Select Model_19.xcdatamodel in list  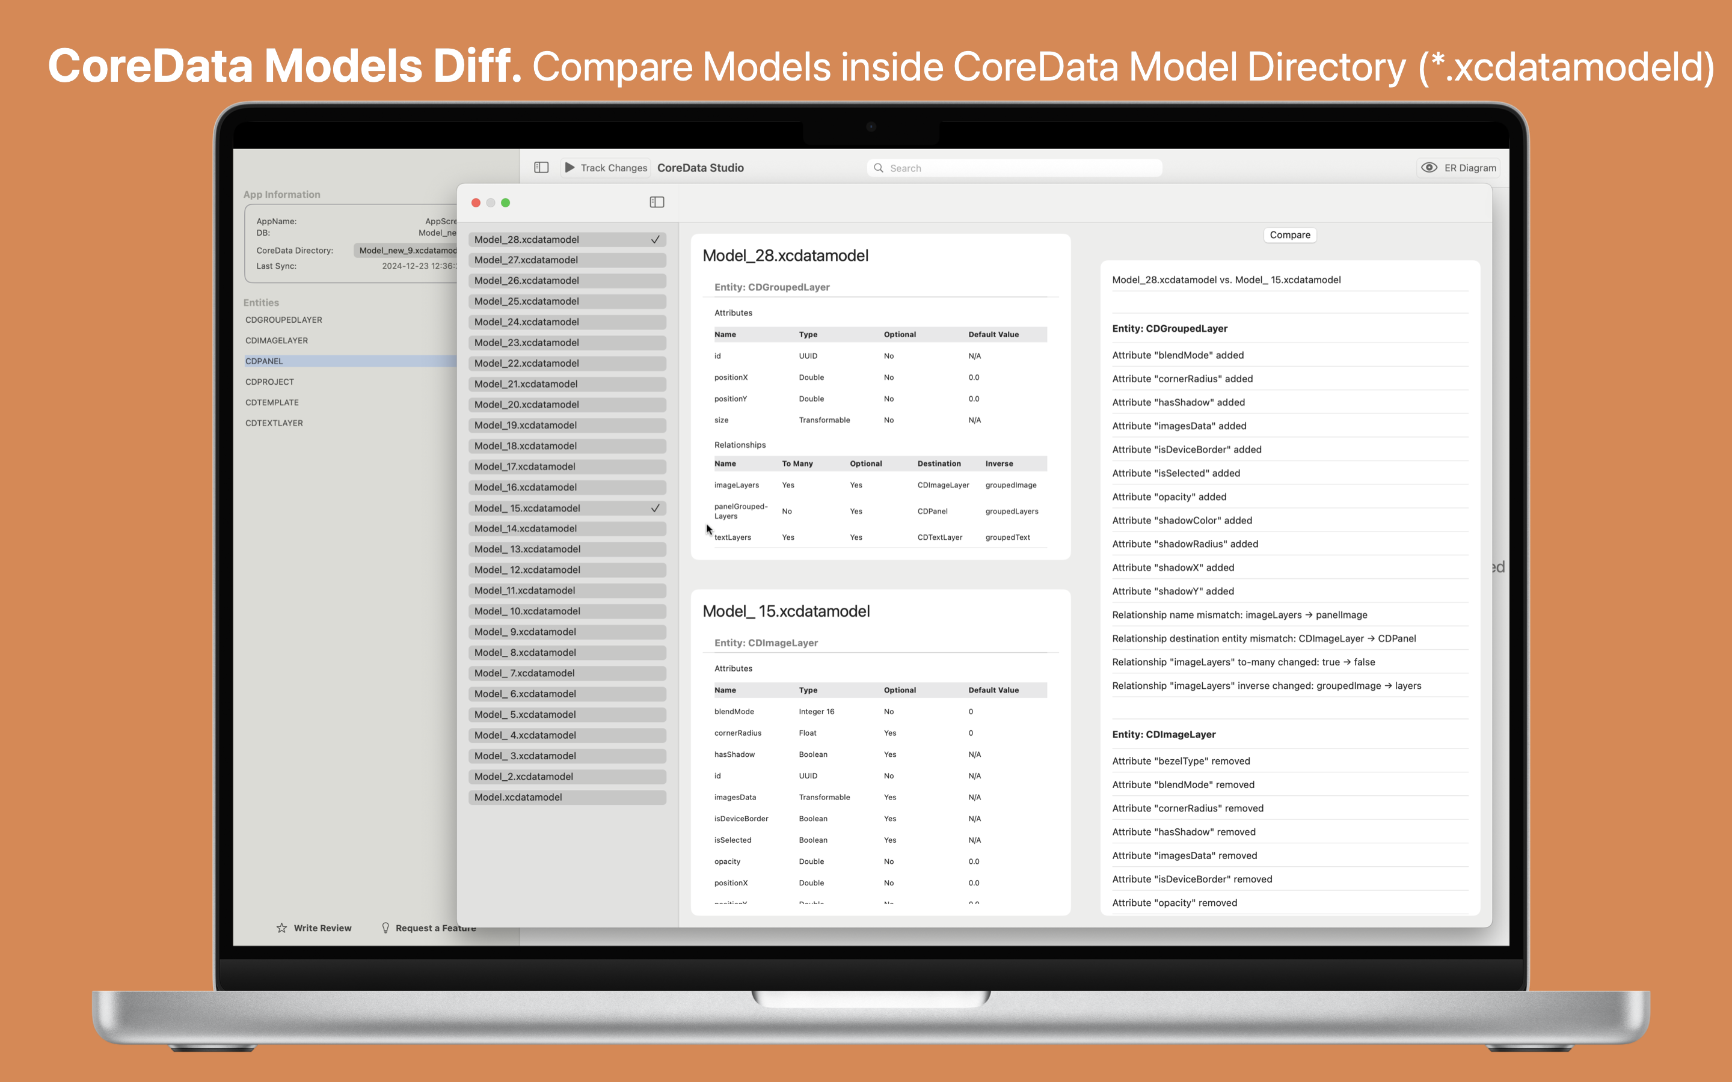click(567, 425)
